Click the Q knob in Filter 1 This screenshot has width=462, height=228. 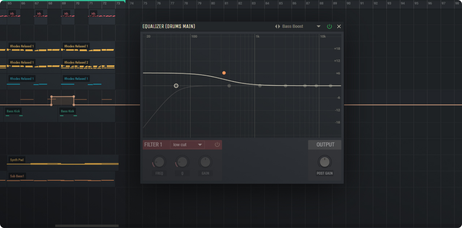coord(182,162)
